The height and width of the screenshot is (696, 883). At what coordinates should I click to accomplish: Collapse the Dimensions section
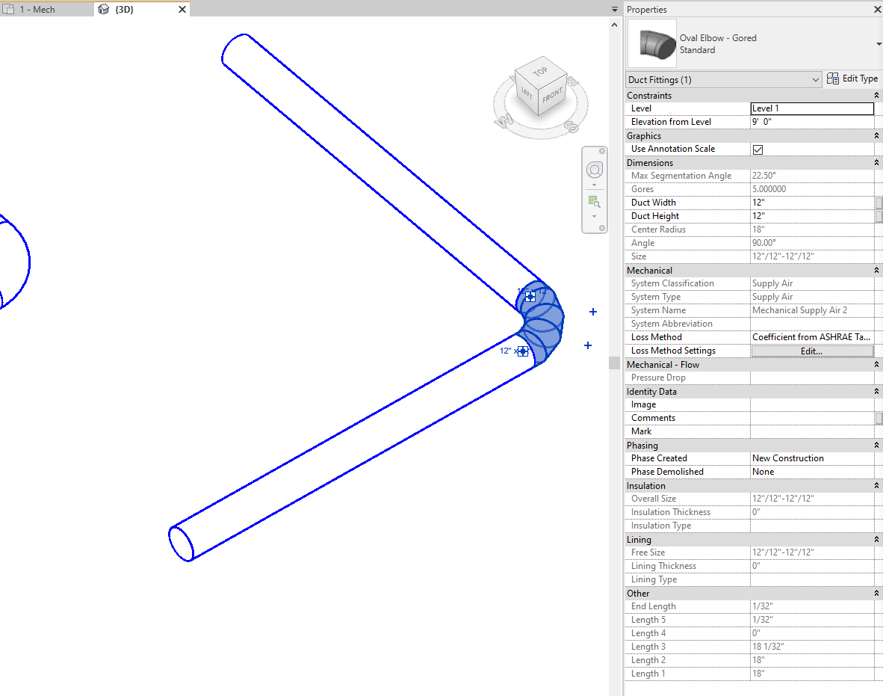click(876, 162)
